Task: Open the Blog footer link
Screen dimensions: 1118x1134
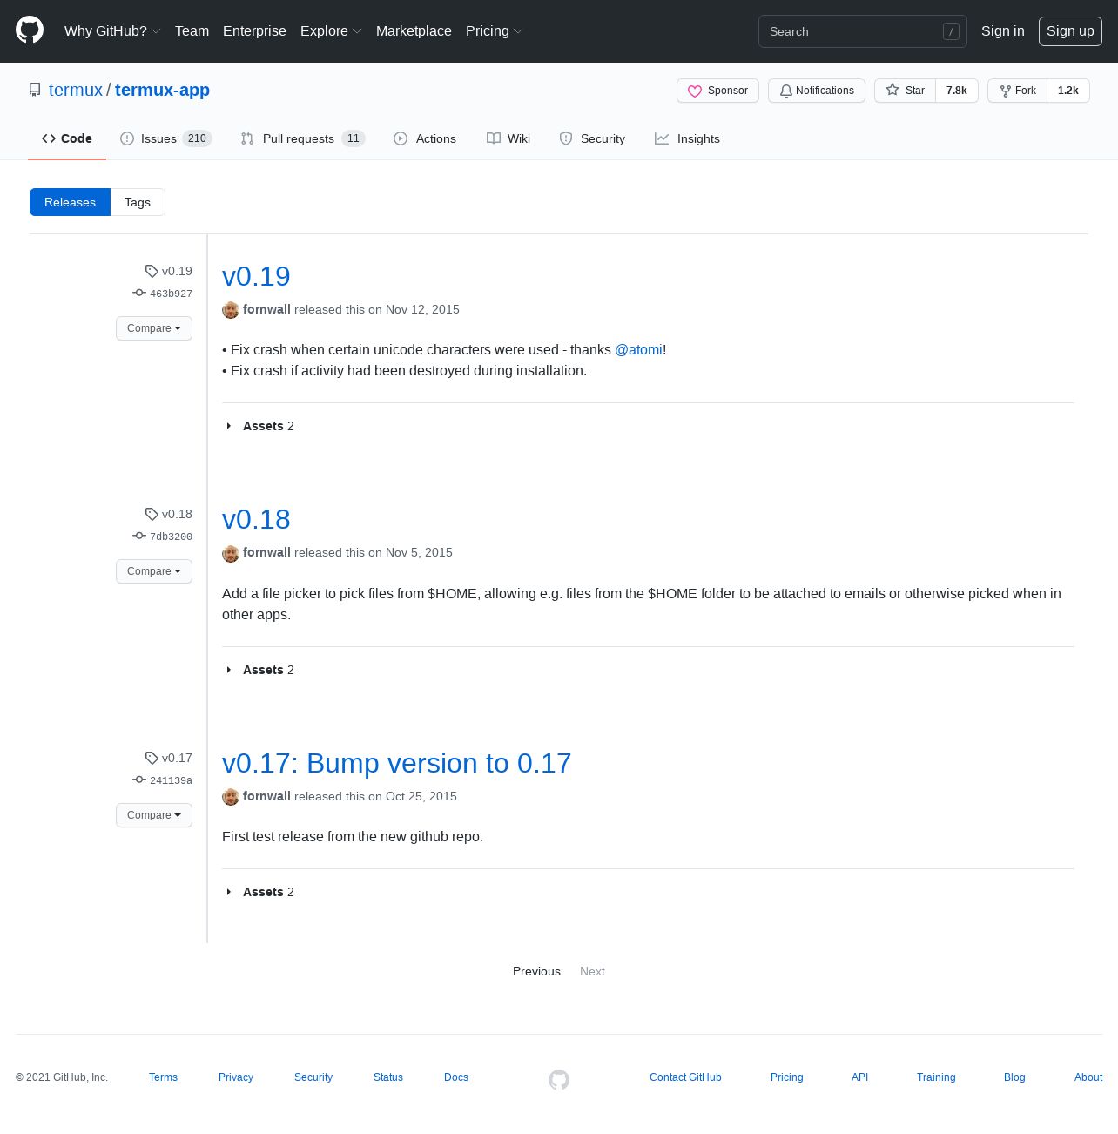Action: (1014, 1077)
